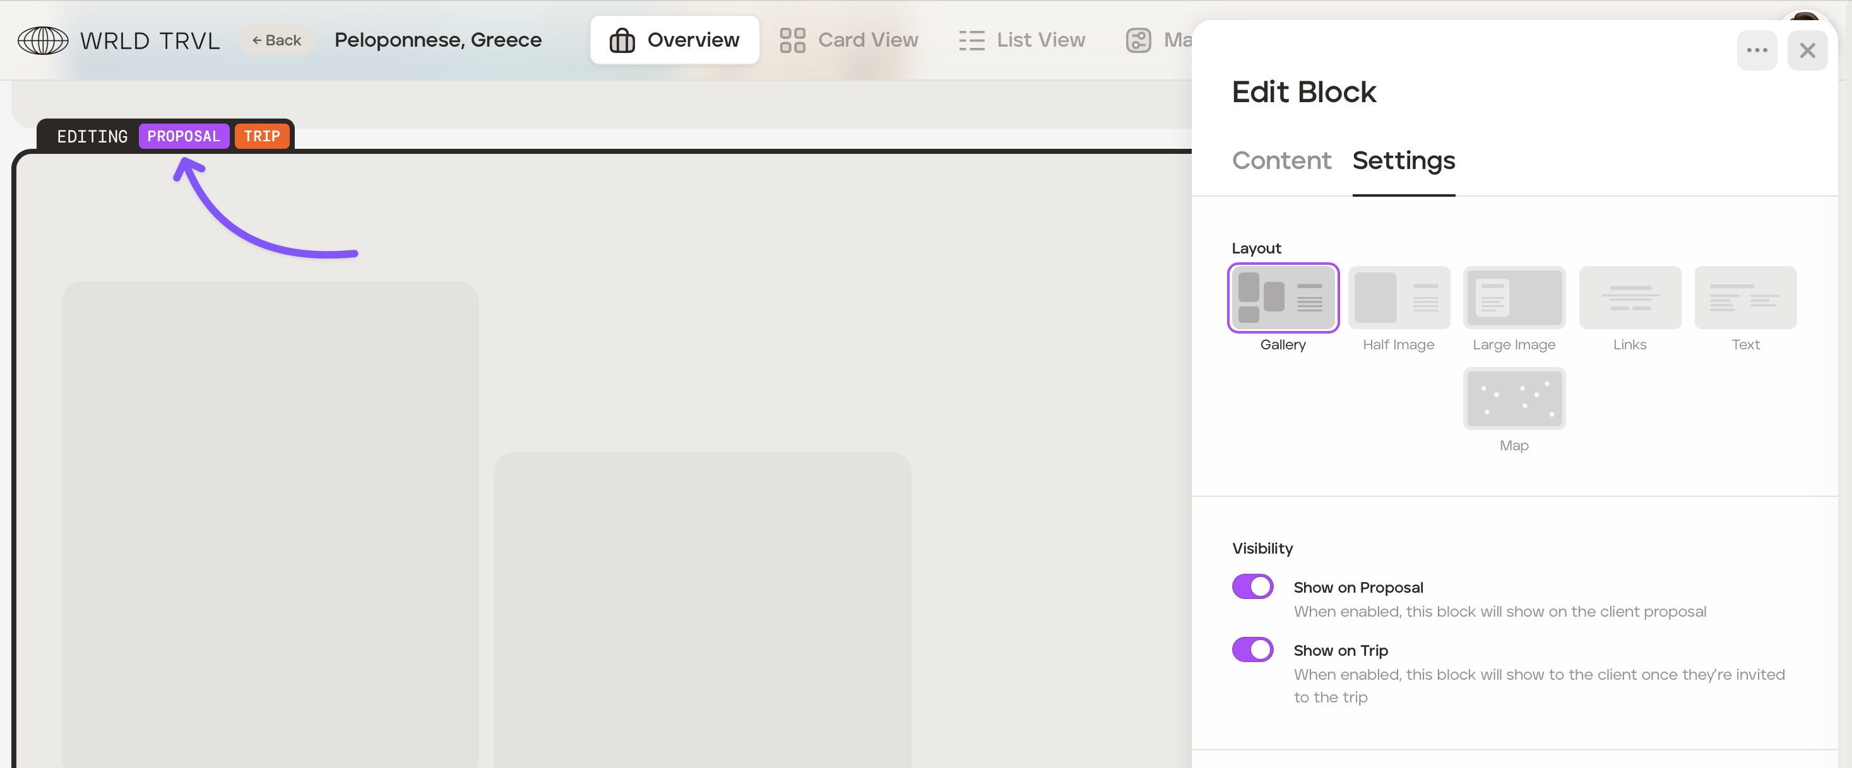Open the List View tab

[1021, 40]
